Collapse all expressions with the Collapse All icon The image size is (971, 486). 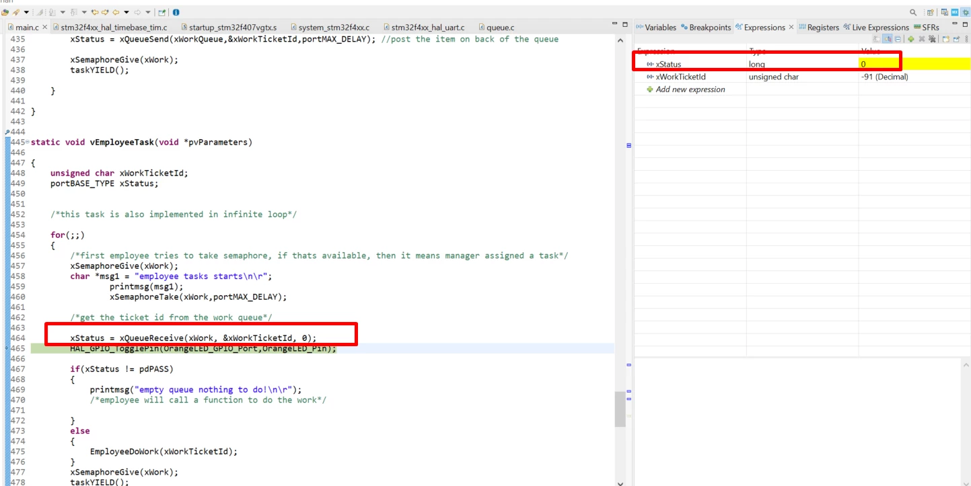click(898, 39)
